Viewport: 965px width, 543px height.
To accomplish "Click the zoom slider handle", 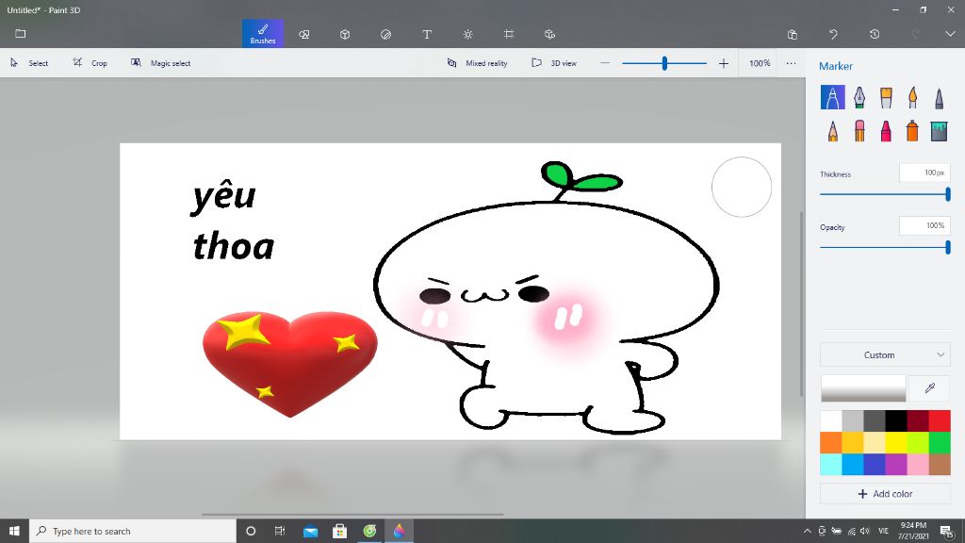I will tap(664, 63).
